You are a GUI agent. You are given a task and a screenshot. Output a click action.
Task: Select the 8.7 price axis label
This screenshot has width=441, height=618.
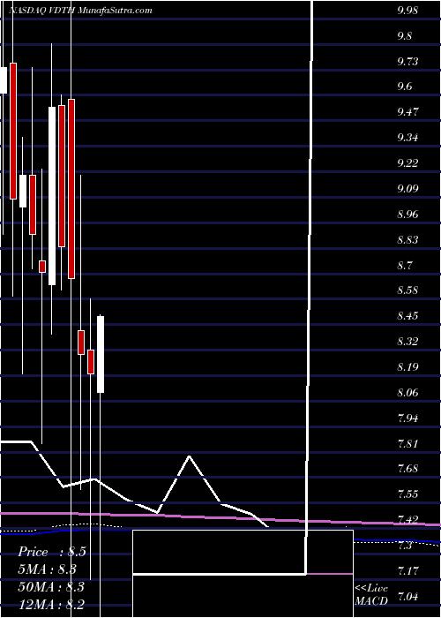[405, 265]
